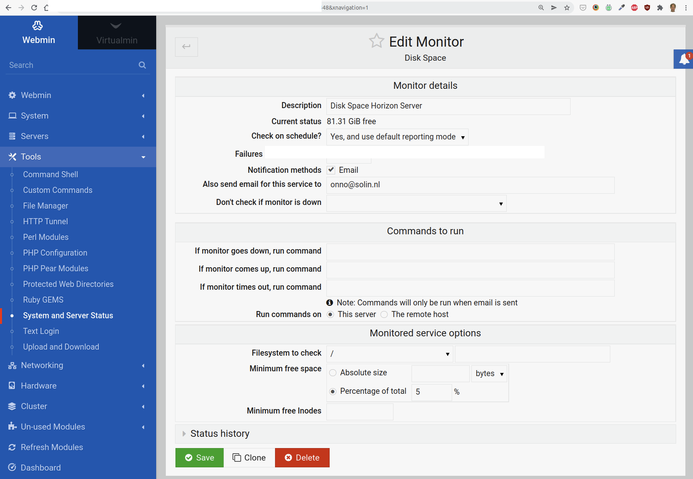The height and width of the screenshot is (479, 693).
Task: Open the Filesystem to check dropdown
Action: pyautogui.click(x=389, y=354)
